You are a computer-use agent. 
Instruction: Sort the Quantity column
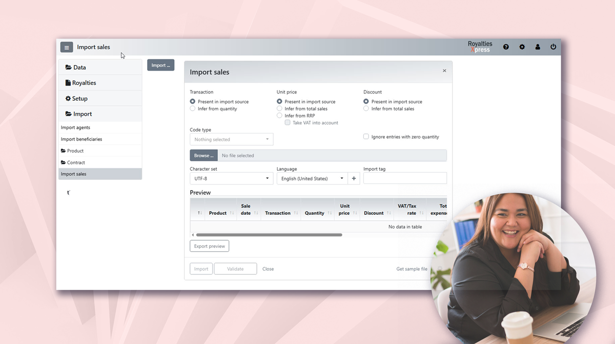329,213
